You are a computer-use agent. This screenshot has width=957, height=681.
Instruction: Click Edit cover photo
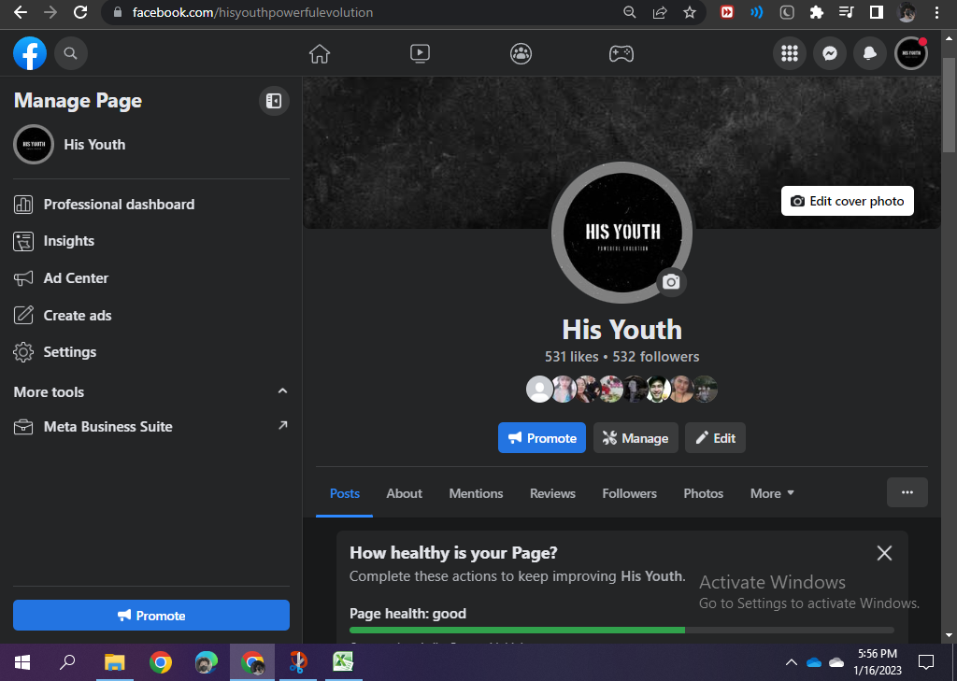tap(847, 201)
